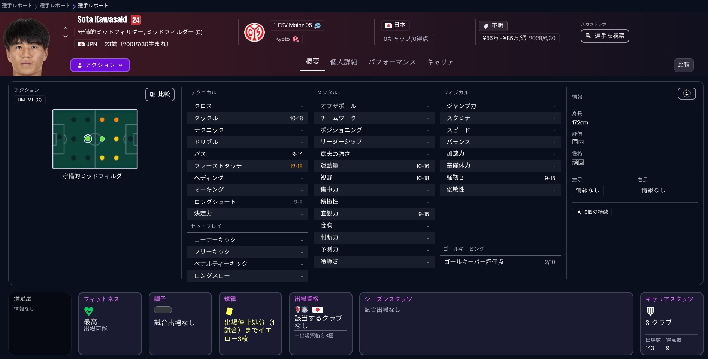
Task: Click the Mainz 05 club crest icon
Action: (254, 32)
